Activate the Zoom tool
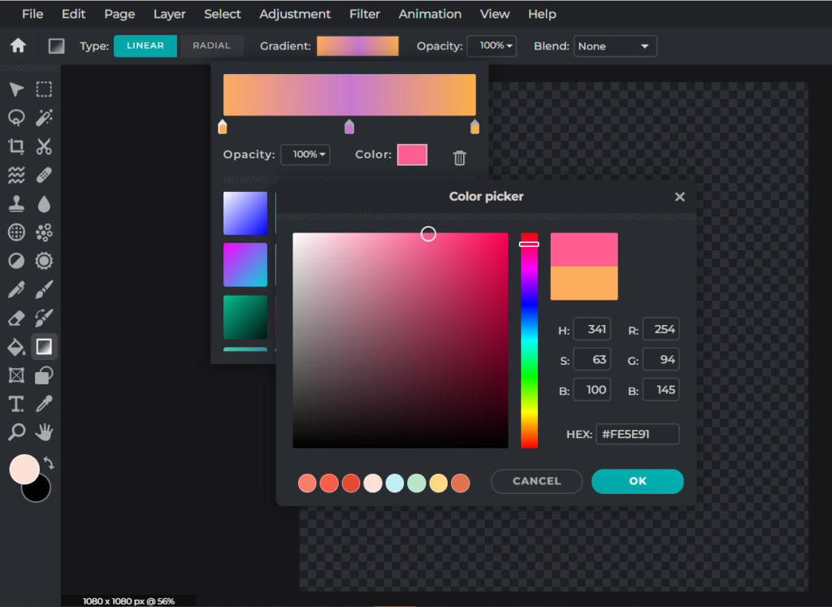 [x=15, y=432]
